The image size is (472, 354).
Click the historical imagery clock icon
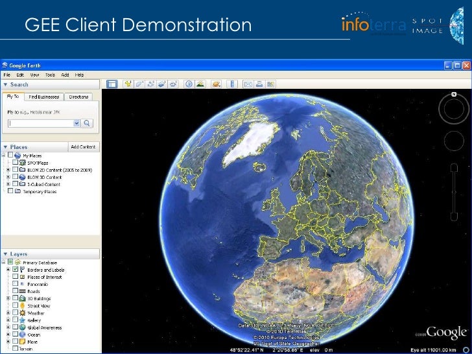pyautogui.click(x=189, y=84)
